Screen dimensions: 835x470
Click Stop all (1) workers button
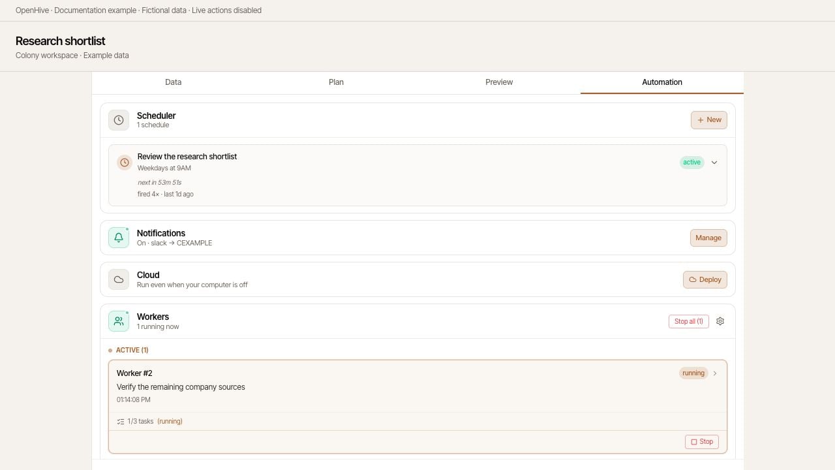(x=689, y=321)
